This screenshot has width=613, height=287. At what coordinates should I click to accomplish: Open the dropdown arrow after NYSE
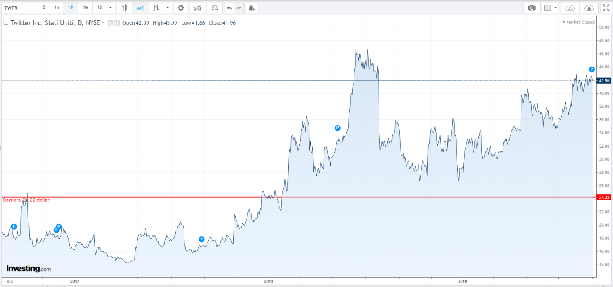(x=103, y=23)
